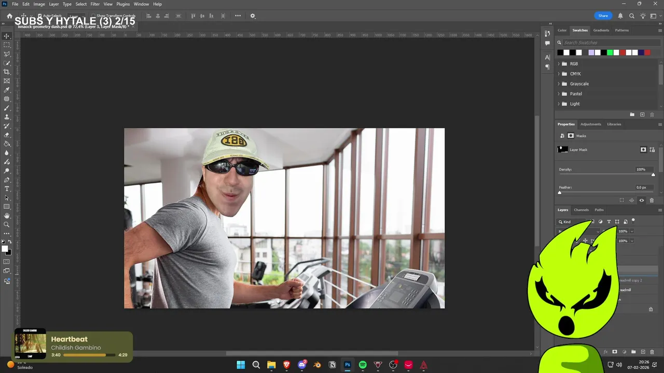Screen dimensions: 664x373
Task: Select the Eyedropper tool
Action: (7, 90)
